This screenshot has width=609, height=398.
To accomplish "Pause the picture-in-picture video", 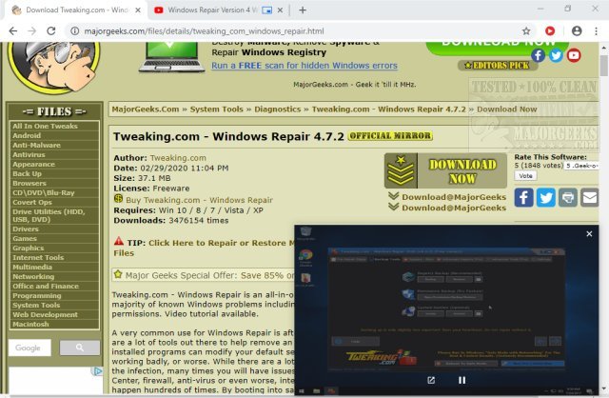I will pyautogui.click(x=462, y=380).
